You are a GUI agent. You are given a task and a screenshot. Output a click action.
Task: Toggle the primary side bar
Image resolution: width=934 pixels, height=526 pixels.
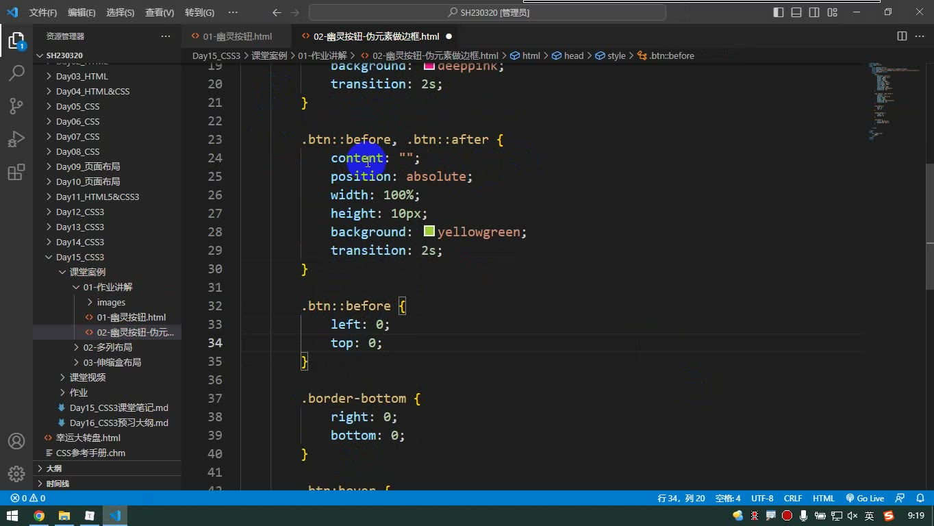(x=779, y=12)
